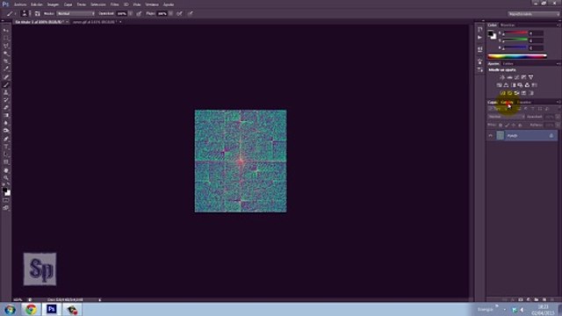
Task: Select the Eraser tool
Action: 6,108
